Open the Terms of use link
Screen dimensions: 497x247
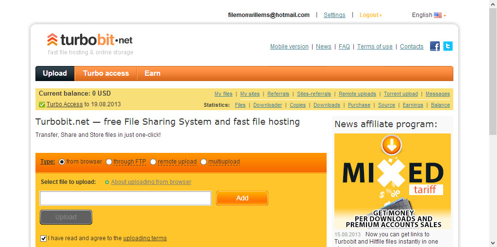pyautogui.click(x=375, y=47)
